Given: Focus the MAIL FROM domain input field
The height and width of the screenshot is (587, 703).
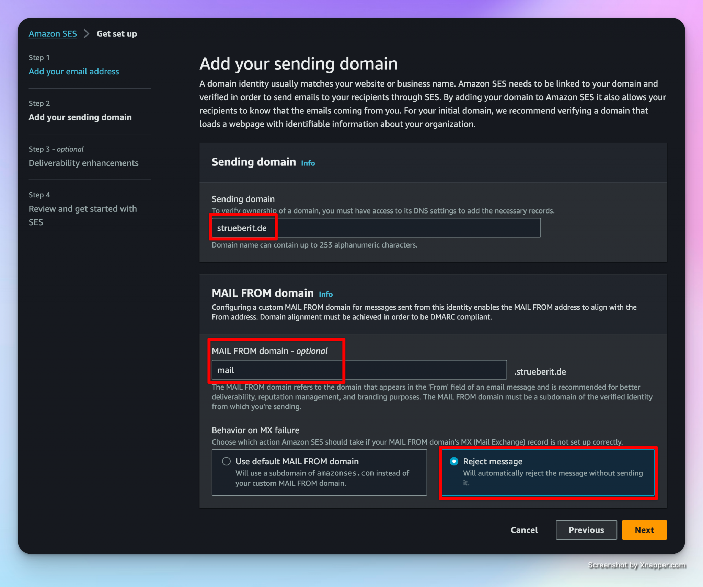Looking at the screenshot, I should coord(359,370).
